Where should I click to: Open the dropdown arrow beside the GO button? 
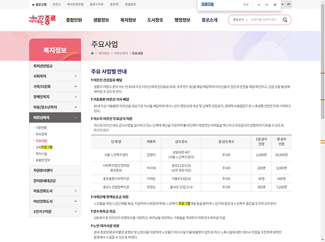[x=283, y=4]
